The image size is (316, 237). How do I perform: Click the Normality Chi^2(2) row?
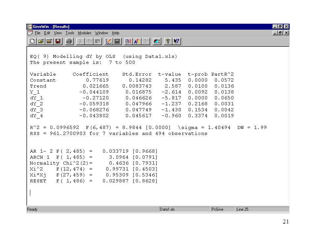pyautogui.click(x=93, y=163)
